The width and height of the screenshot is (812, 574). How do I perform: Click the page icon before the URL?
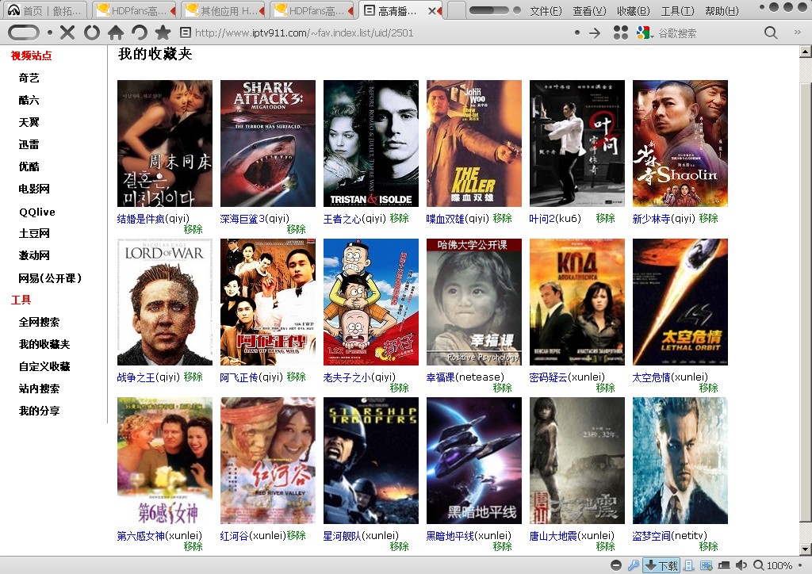tap(185, 33)
